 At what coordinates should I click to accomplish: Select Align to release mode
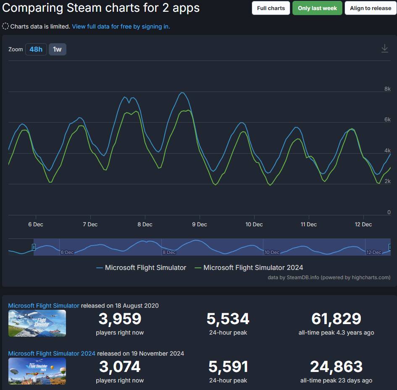click(x=371, y=8)
